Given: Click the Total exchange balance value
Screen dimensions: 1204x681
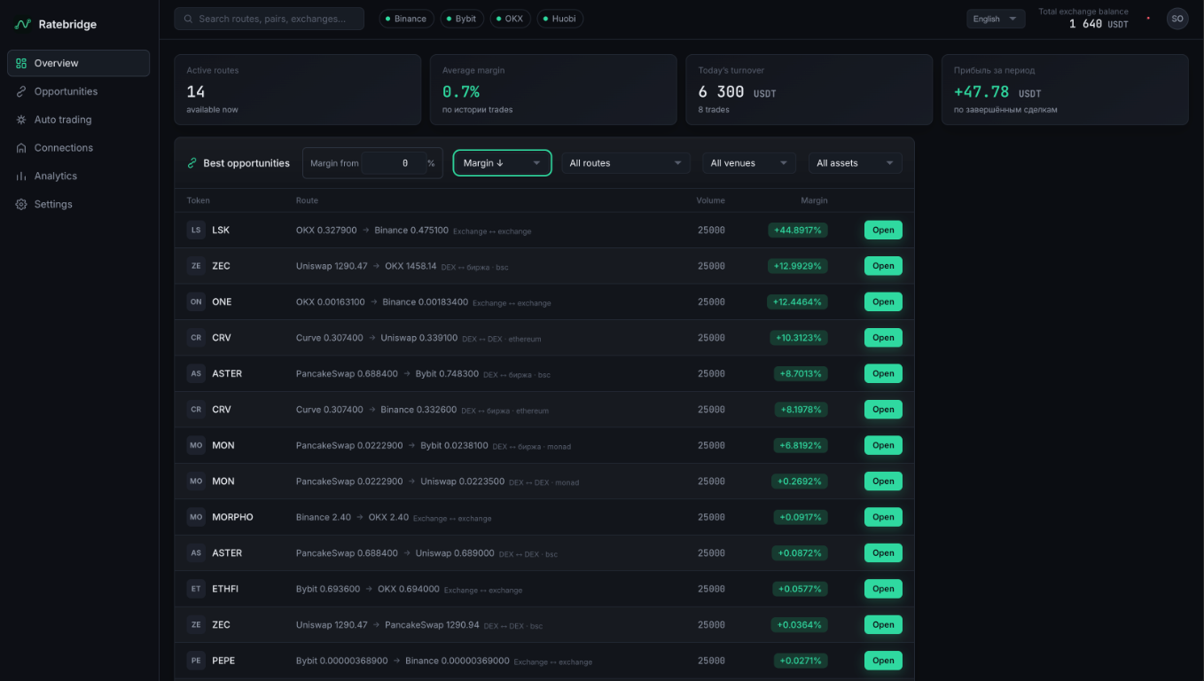Looking at the screenshot, I should click(1098, 24).
